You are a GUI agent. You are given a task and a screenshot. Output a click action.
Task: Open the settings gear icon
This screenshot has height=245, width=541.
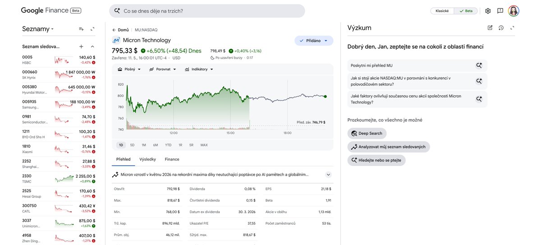488,11
